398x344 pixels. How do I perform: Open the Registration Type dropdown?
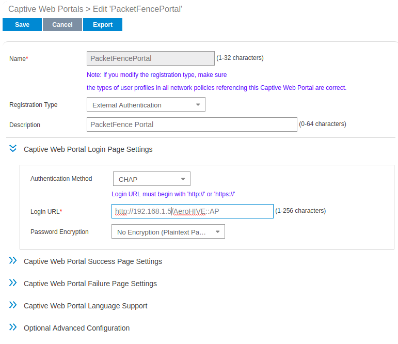[146, 105]
